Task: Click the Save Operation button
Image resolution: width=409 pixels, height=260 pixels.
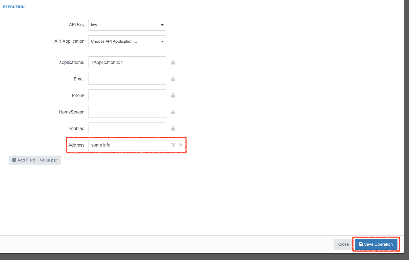Action: click(x=376, y=244)
